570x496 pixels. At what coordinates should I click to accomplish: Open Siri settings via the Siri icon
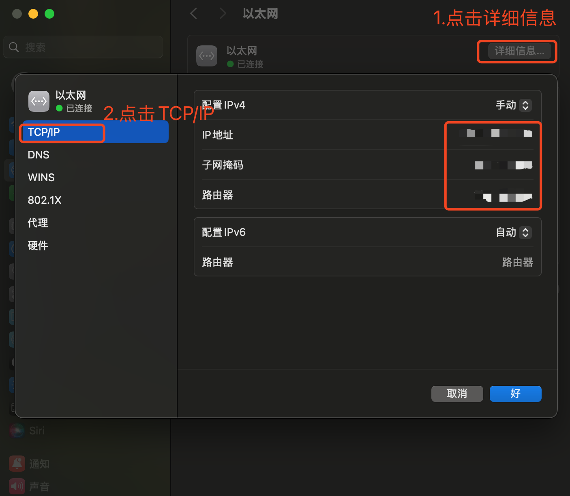(17, 430)
